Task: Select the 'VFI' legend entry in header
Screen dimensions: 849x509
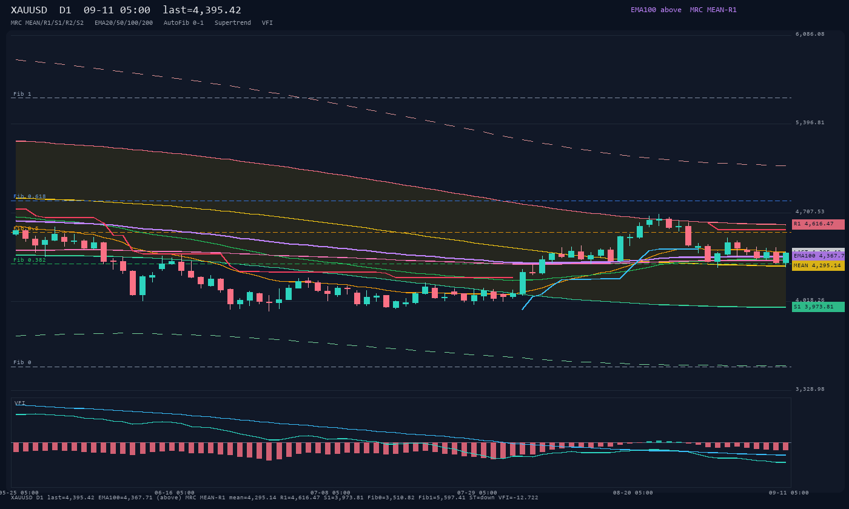Action: [267, 23]
